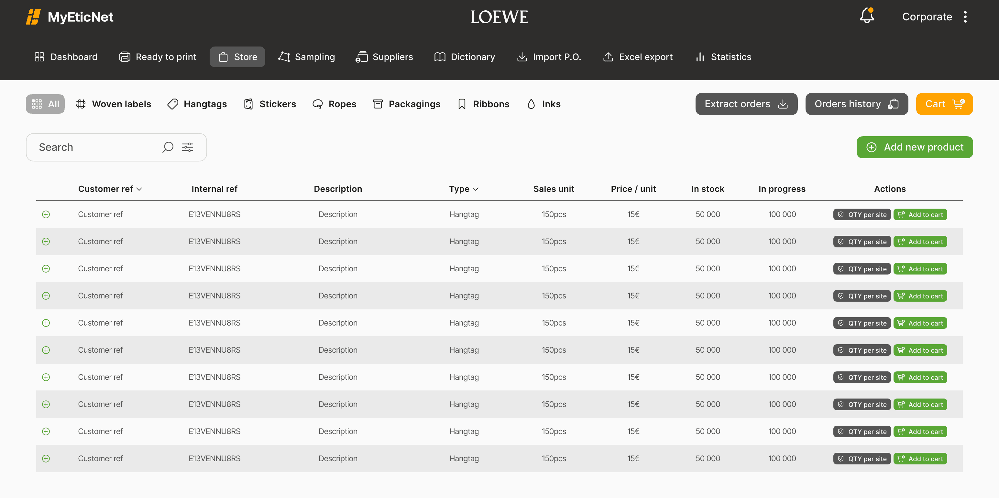Switch to the Dashboard tab
The width and height of the screenshot is (999, 498).
[x=66, y=57]
